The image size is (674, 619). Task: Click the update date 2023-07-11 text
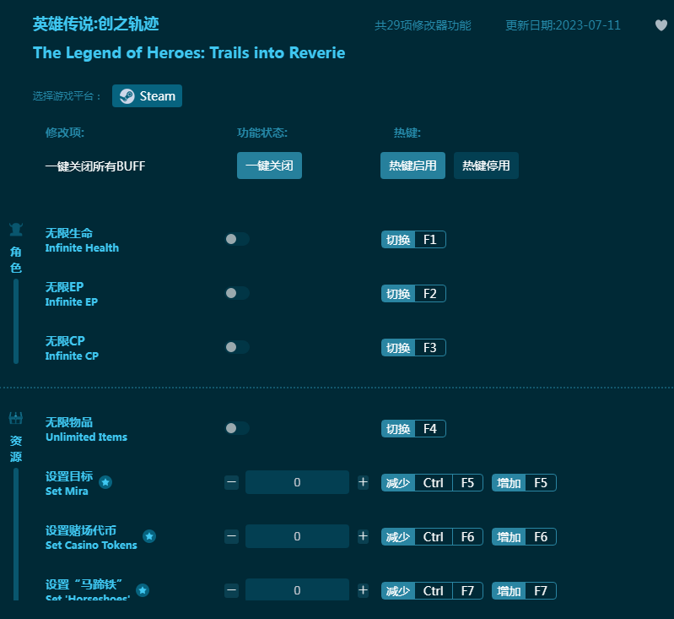click(563, 25)
